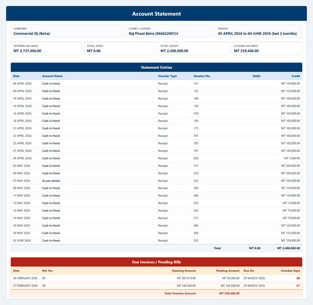Click opening balance MT 2,737,466.00
The height and width of the screenshot is (305, 313).
[28, 51]
